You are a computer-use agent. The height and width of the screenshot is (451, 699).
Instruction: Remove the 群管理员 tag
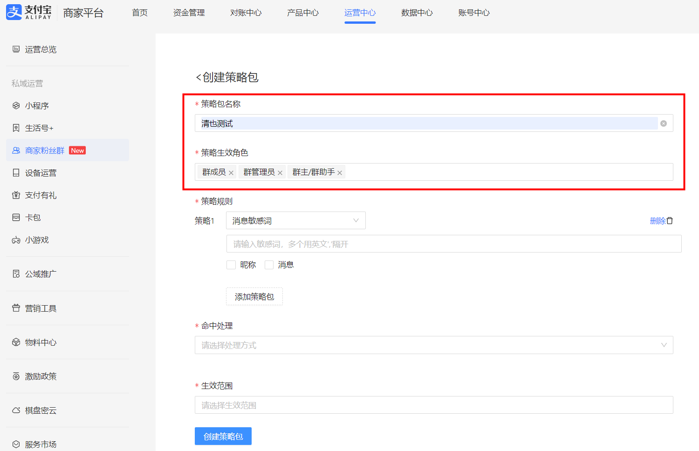280,173
